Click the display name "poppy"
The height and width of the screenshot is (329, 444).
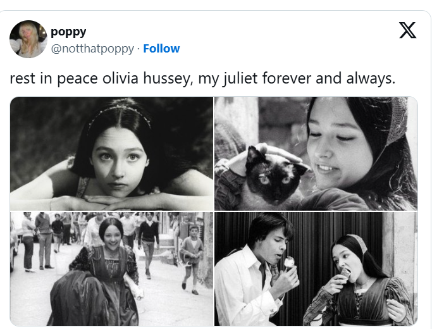tap(68, 32)
